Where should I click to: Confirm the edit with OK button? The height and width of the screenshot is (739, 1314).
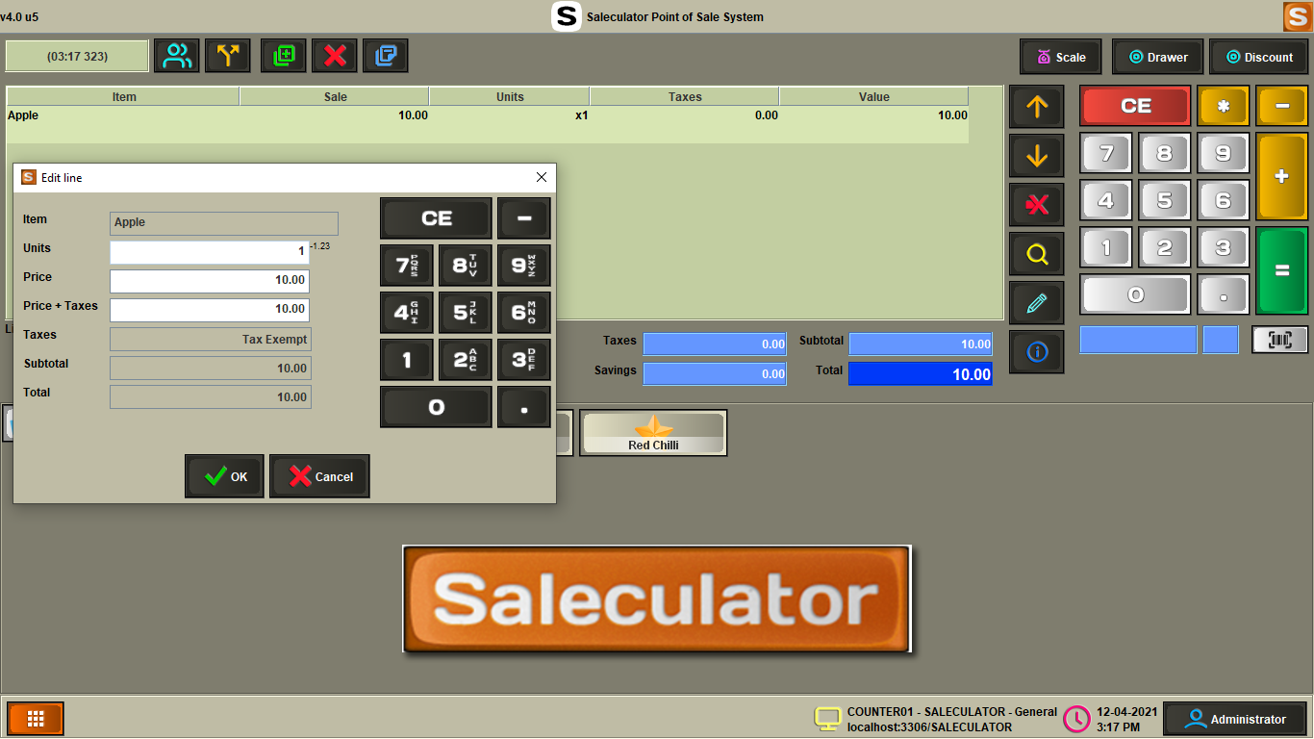coord(224,476)
